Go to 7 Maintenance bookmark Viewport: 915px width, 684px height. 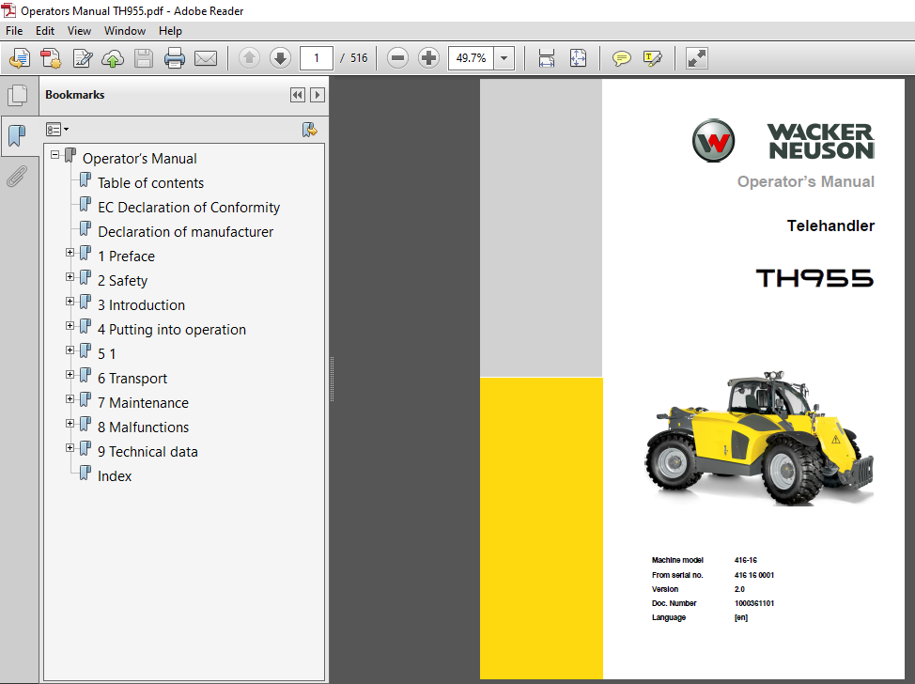(143, 403)
